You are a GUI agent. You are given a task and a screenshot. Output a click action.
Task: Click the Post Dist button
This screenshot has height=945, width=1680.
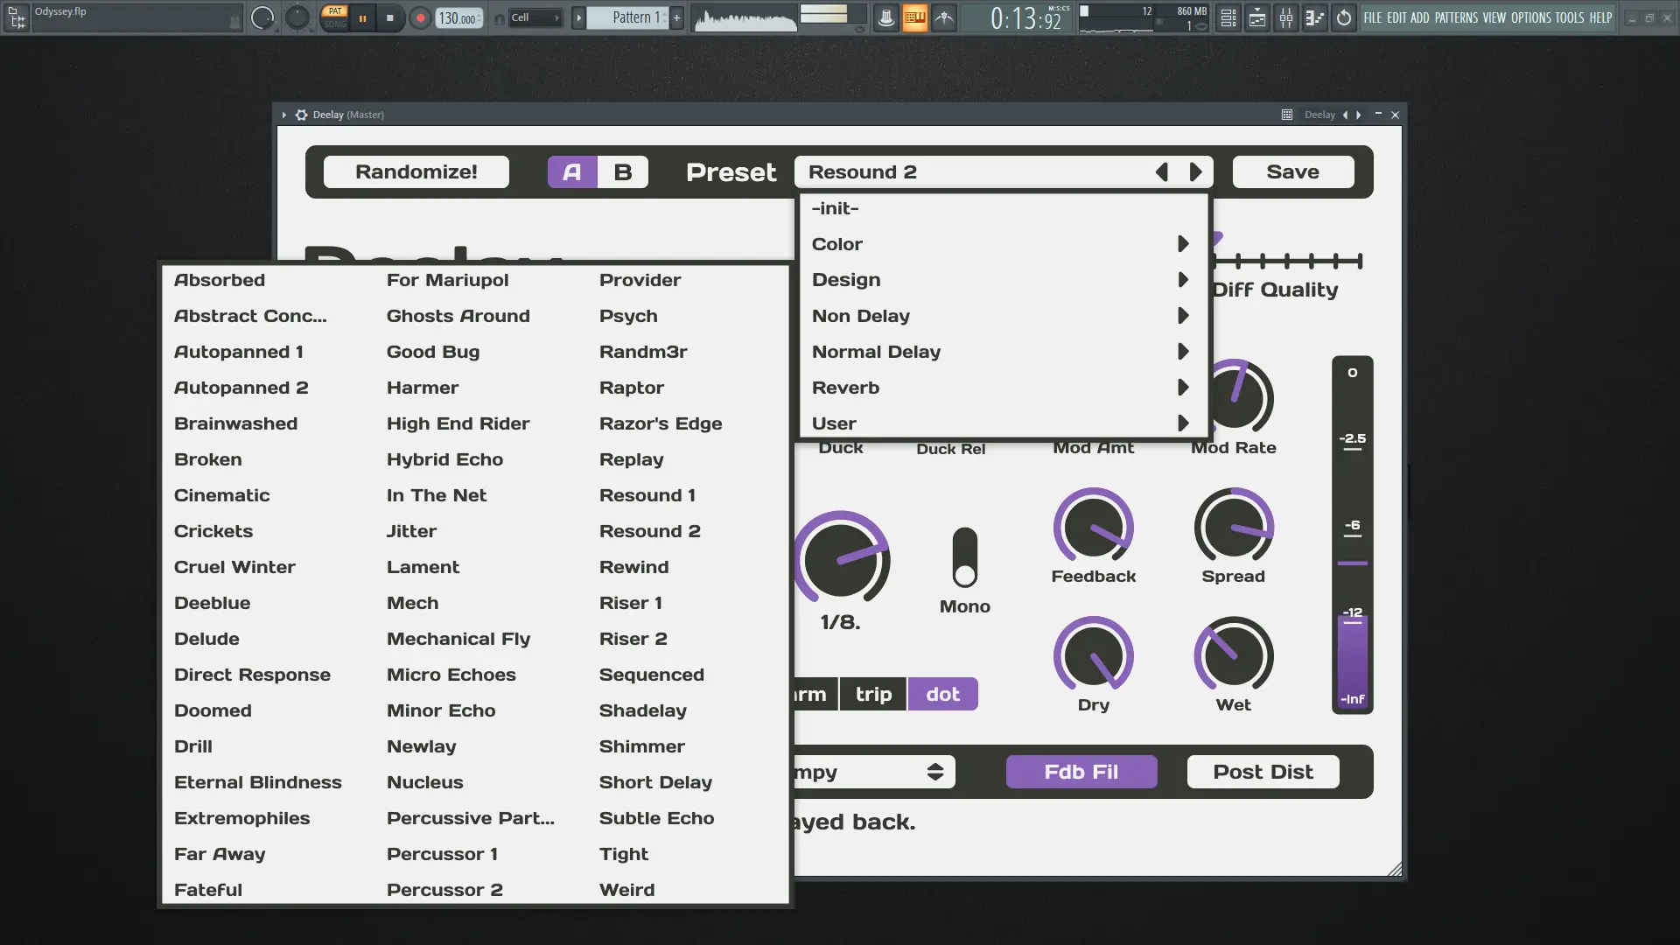click(1262, 772)
